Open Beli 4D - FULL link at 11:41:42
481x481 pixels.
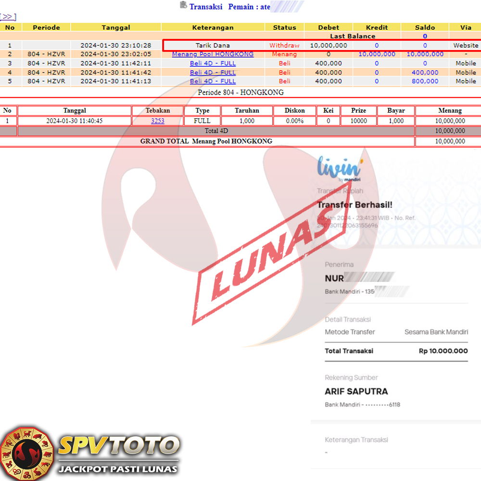[x=213, y=73]
